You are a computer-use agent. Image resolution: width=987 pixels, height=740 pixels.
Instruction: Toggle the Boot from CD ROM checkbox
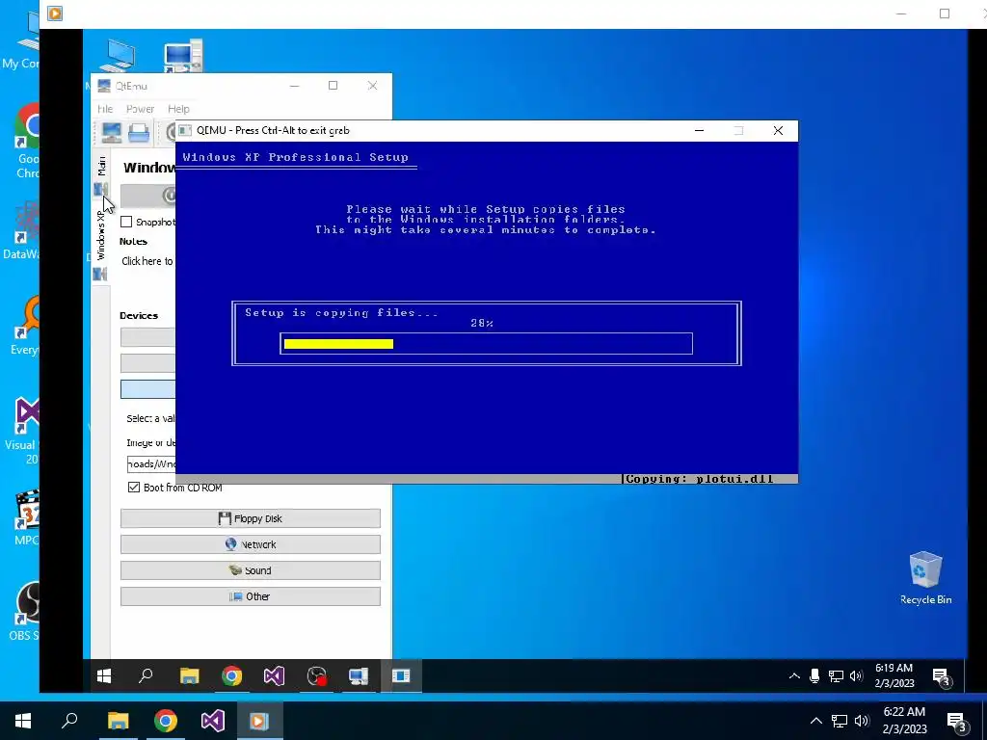(x=133, y=487)
